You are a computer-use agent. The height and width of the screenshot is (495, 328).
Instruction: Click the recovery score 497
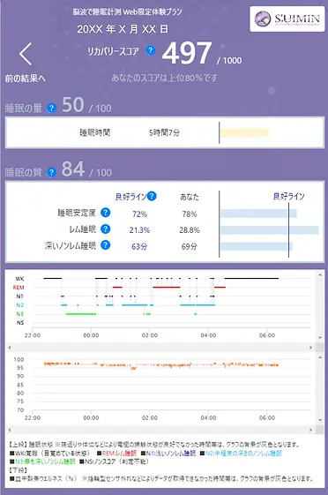click(x=187, y=53)
